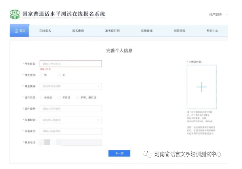The width and height of the screenshot is (242, 169).
Task: Click the 下一步 button
Action: 119,153
